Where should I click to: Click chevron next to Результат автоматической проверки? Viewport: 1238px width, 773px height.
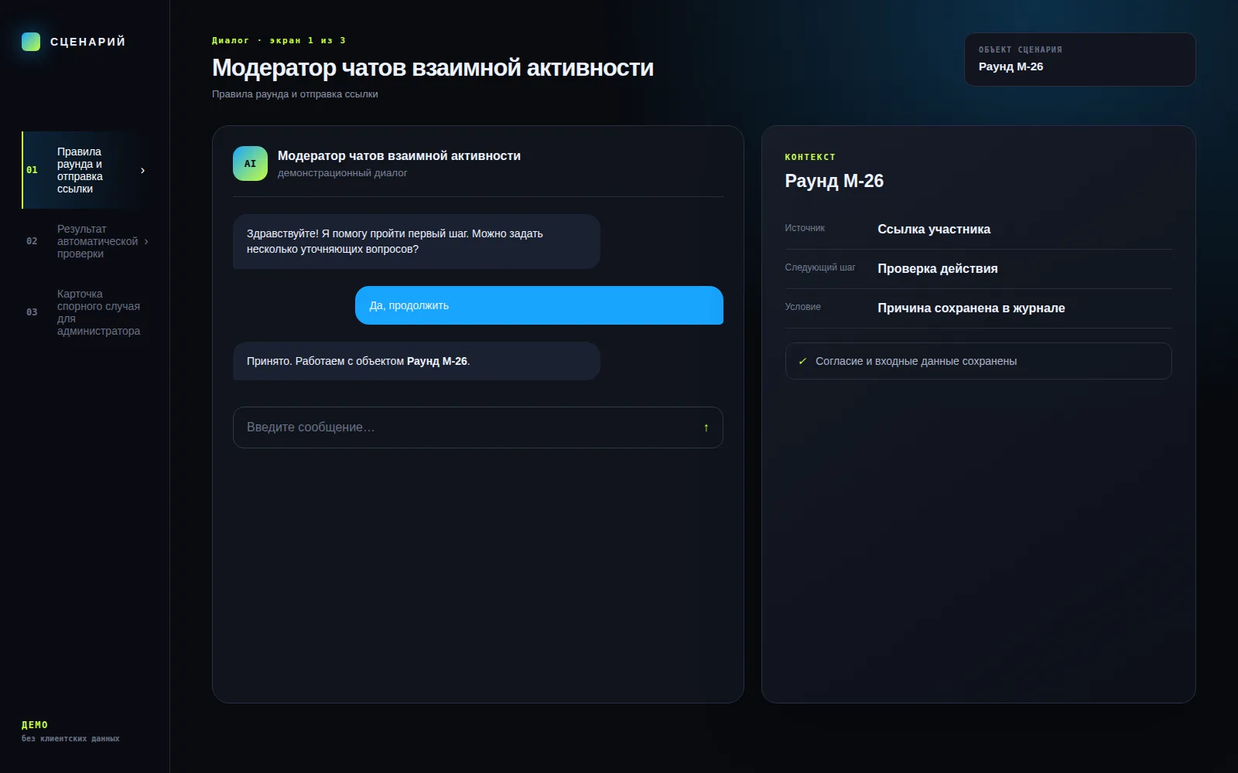coord(146,241)
